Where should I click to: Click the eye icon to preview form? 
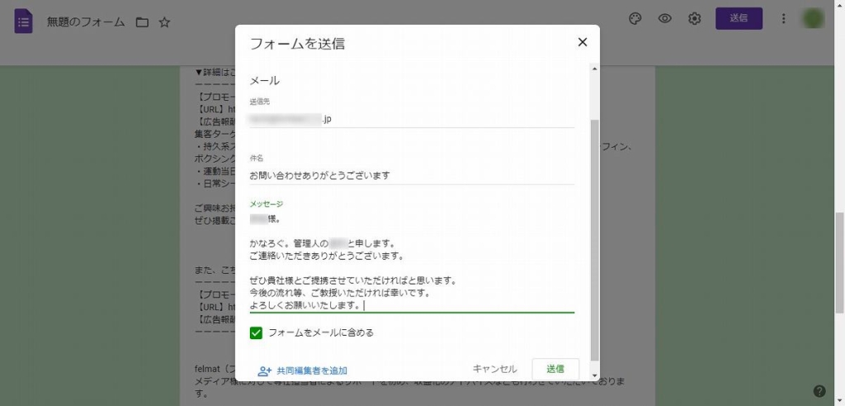coord(664,19)
